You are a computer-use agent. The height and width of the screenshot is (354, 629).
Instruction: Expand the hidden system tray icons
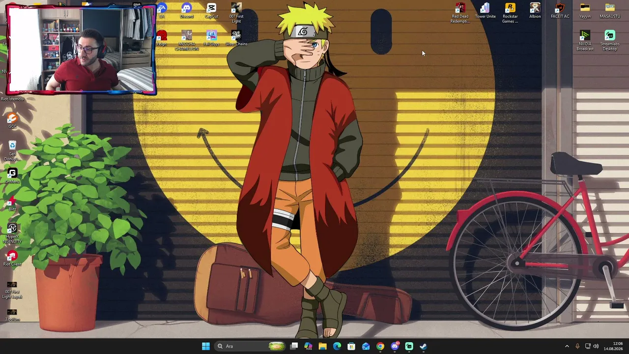pos(567,346)
